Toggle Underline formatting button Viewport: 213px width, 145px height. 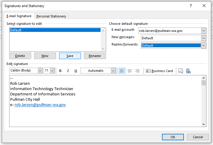[x=76, y=71]
